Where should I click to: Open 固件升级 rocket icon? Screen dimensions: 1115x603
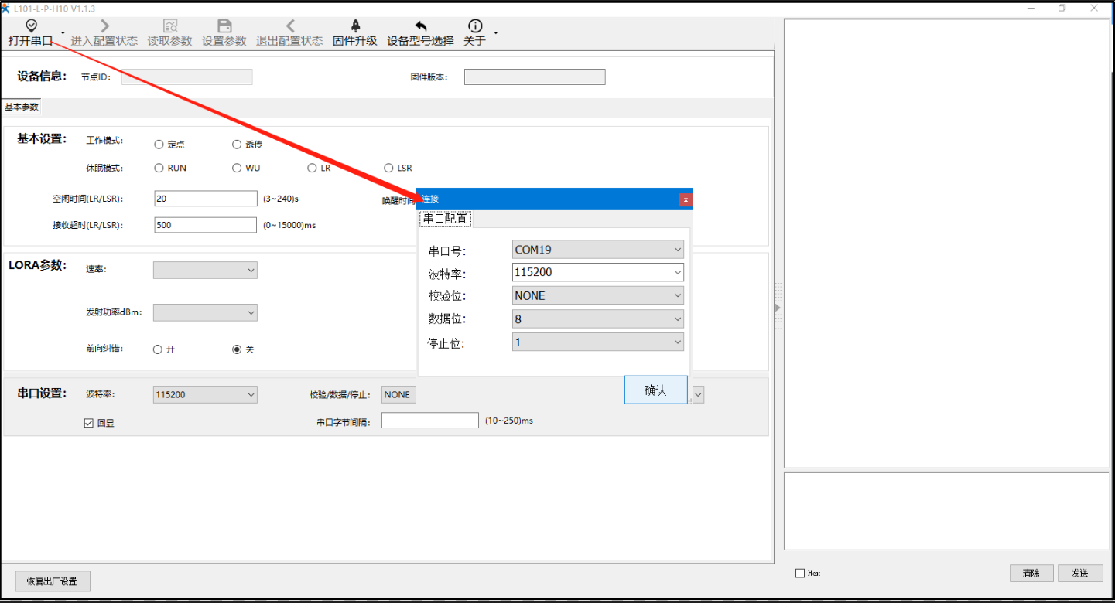[x=355, y=26]
